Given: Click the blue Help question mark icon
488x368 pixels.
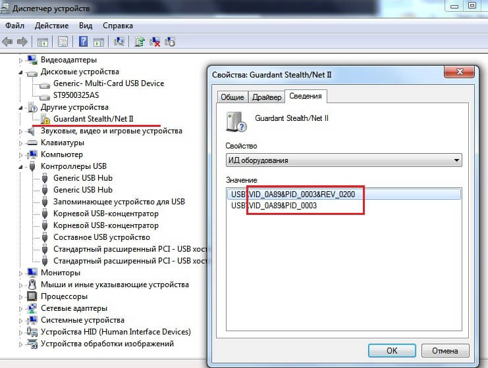Looking at the screenshot, I should click(x=83, y=41).
